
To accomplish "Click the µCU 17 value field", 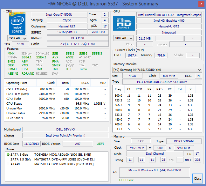I will 105,26.
